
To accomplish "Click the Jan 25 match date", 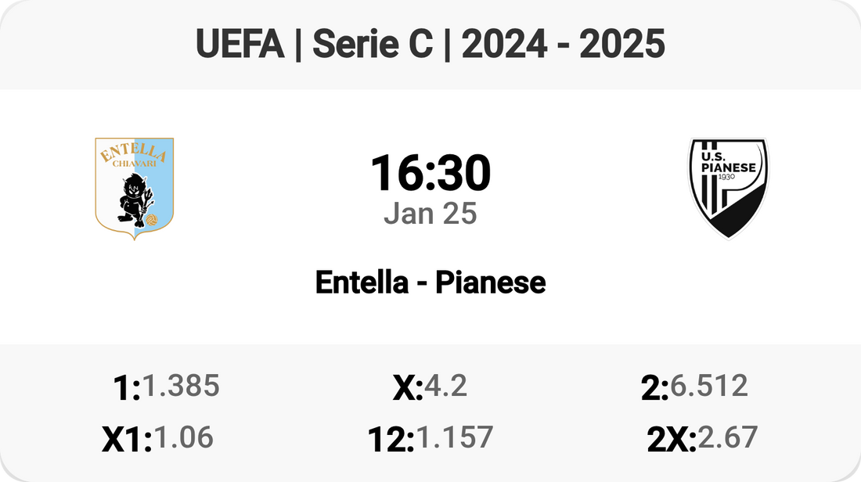I will [x=430, y=214].
